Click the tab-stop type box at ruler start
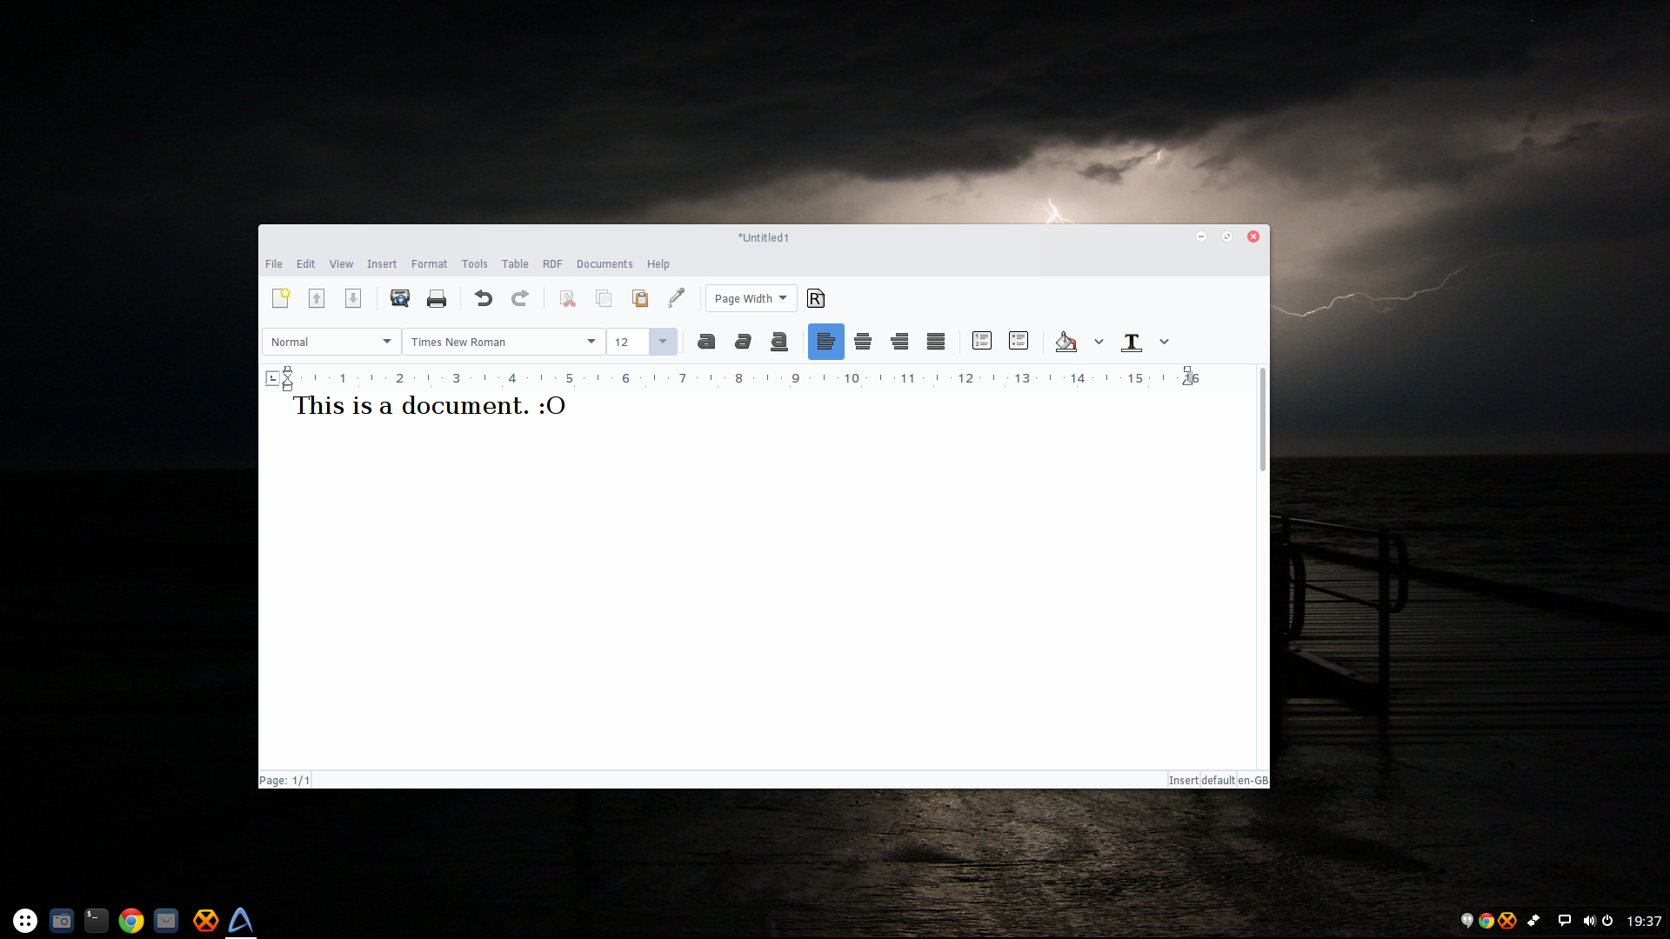 (272, 378)
